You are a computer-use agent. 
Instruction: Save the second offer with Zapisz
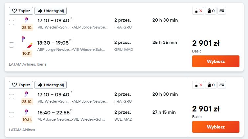click(21, 85)
